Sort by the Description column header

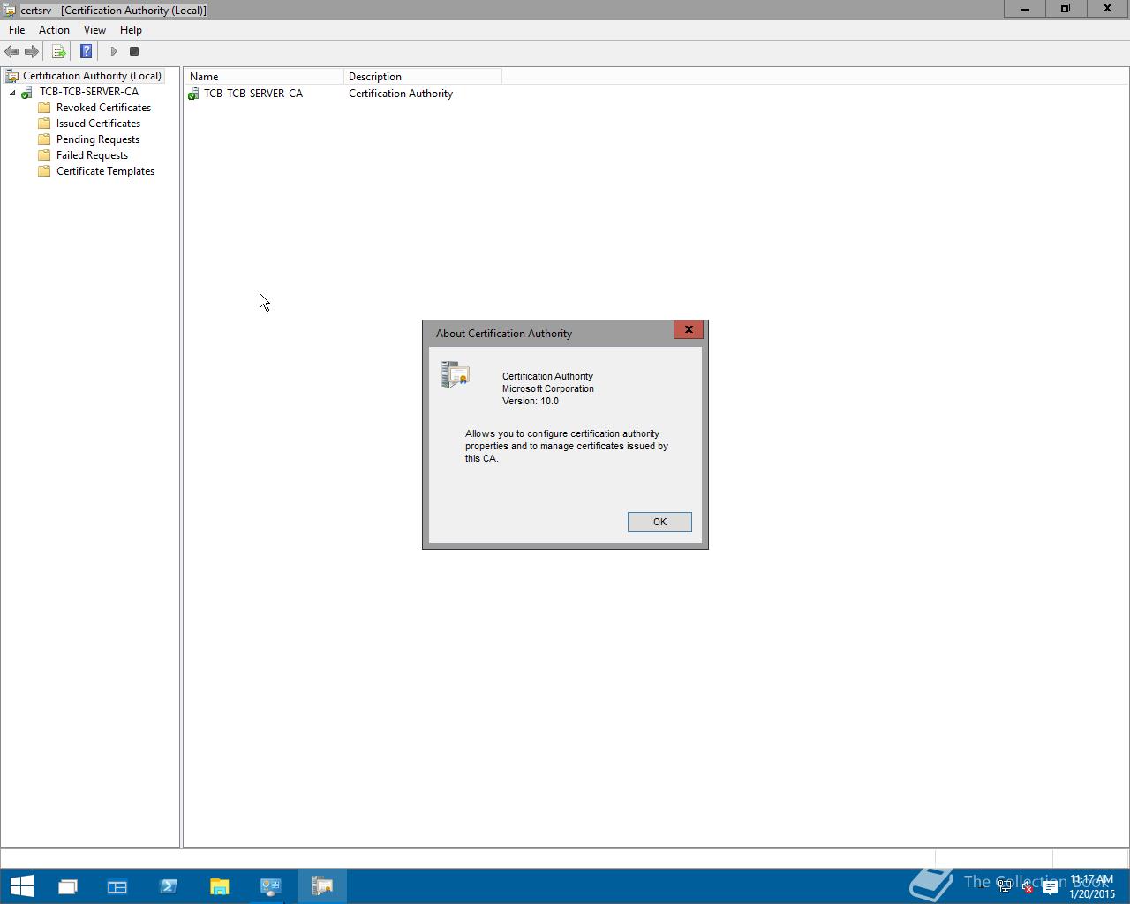coord(422,77)
